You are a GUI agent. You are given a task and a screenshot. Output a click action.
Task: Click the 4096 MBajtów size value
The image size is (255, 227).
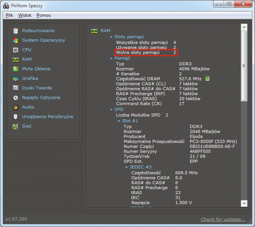click(194, 69)
